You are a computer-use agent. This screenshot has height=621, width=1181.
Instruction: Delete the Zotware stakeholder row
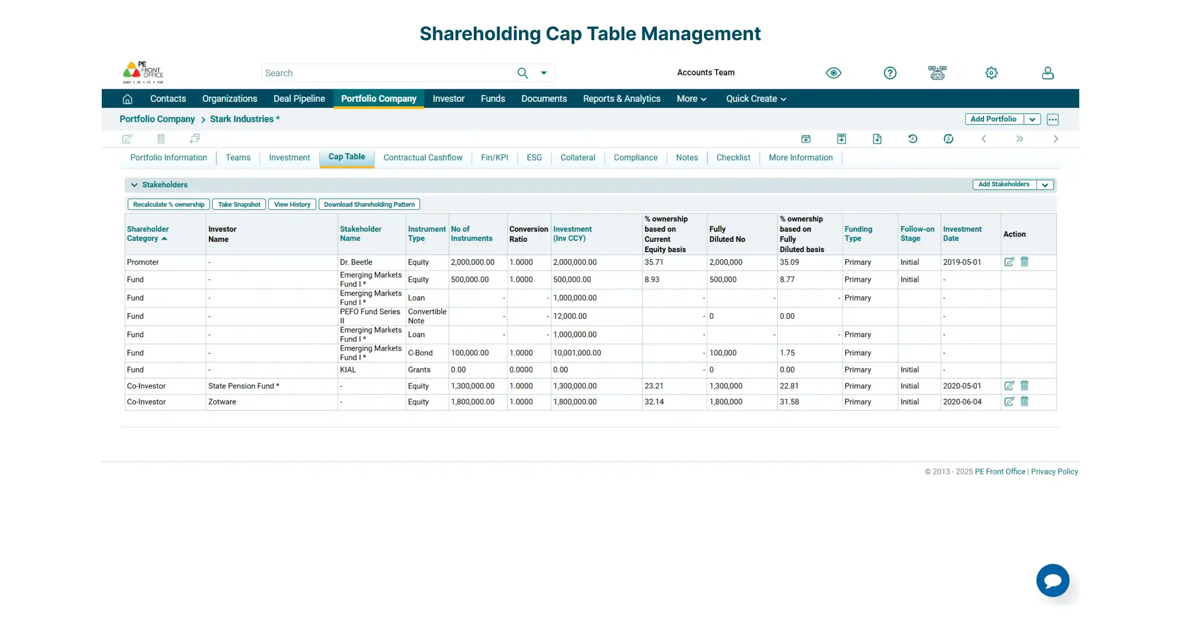click(x=1024, y=402)
